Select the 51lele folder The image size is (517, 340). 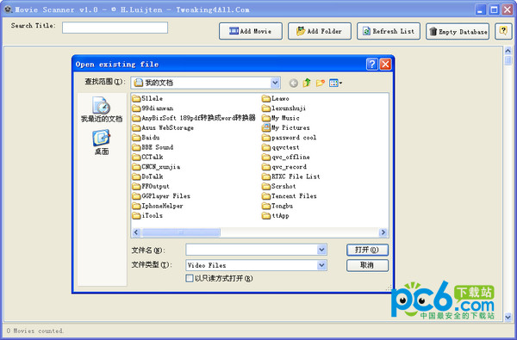[x=147, y=98]
